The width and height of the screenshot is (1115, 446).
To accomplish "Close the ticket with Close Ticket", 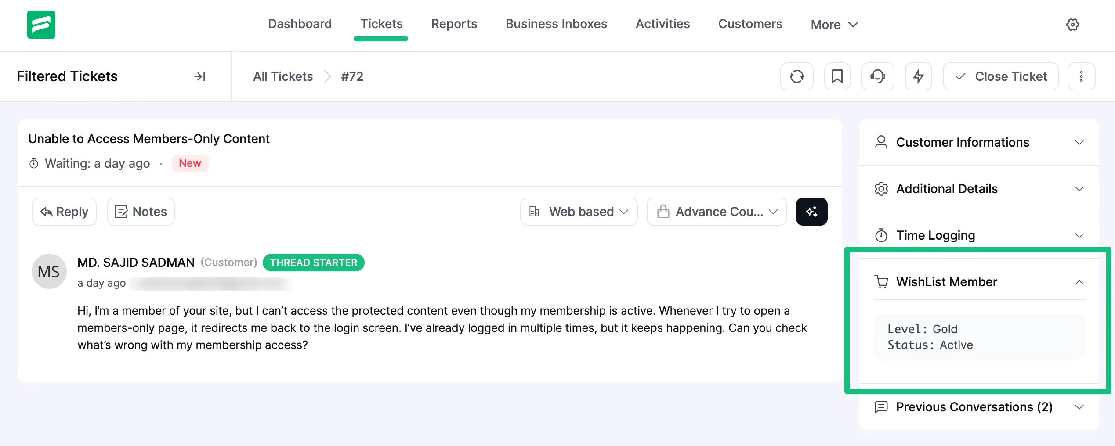I will pyautogui.click(x=1000, y=76).
